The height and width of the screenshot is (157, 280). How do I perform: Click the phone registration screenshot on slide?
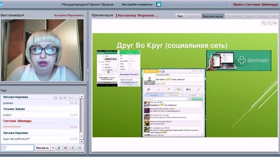pos(119,68)
